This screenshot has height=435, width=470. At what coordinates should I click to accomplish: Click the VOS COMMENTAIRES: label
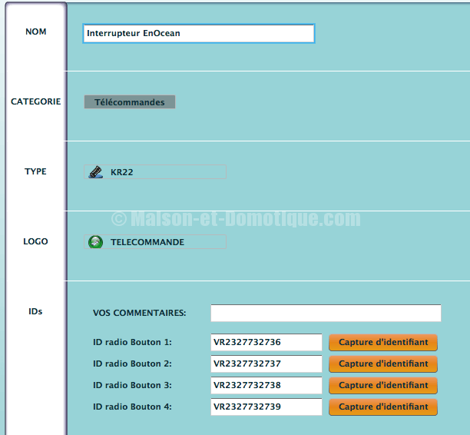click(139, 313)
